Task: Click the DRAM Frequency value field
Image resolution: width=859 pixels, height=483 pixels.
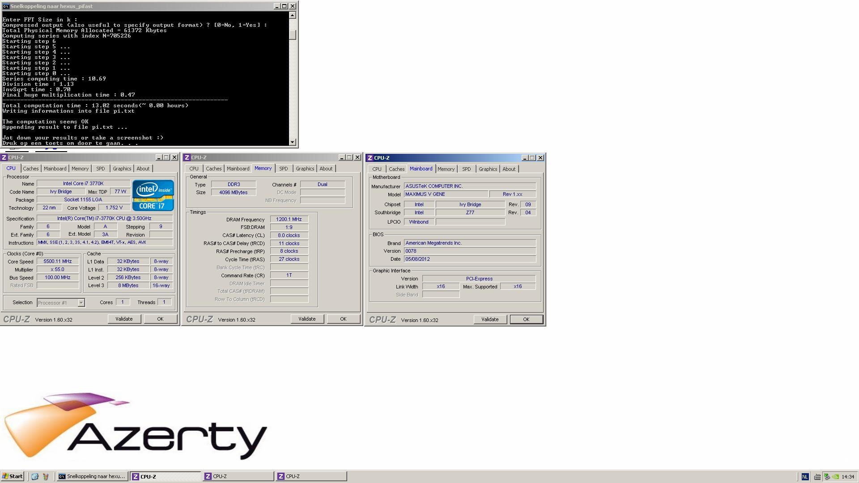Action: coord(289,219)
